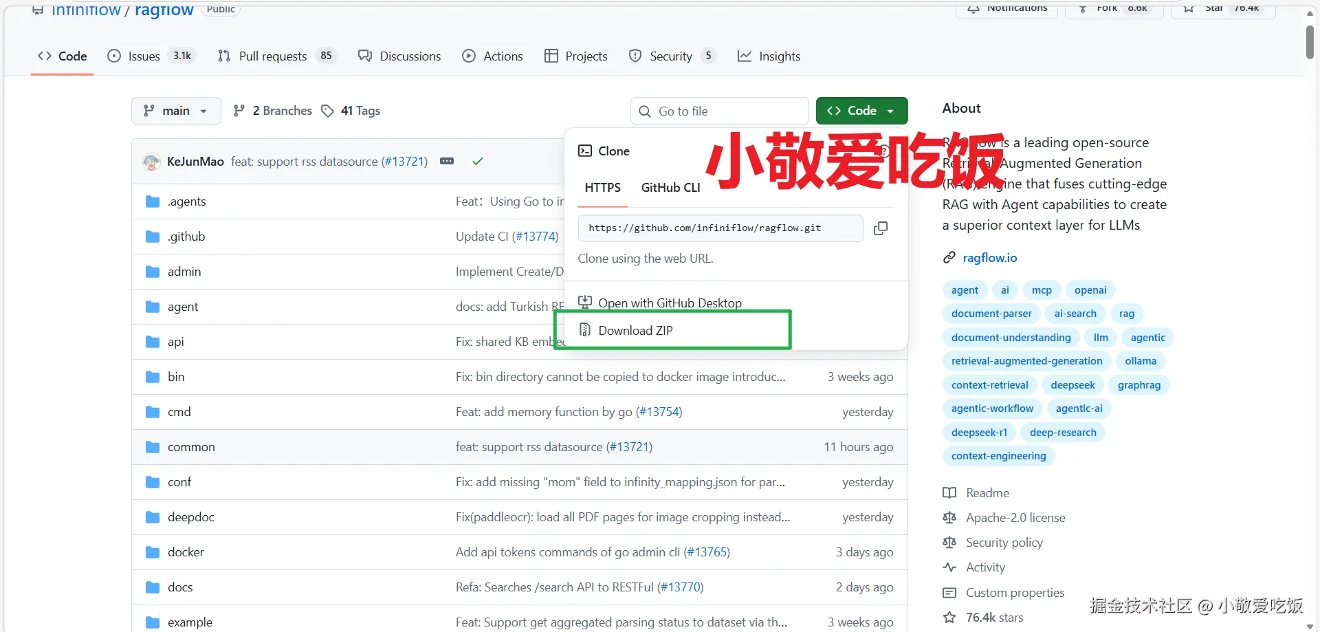Viewport: 1320px width, 632px height.
Task: Click the Activity pulse icon
Action: [x=949, y=567]
